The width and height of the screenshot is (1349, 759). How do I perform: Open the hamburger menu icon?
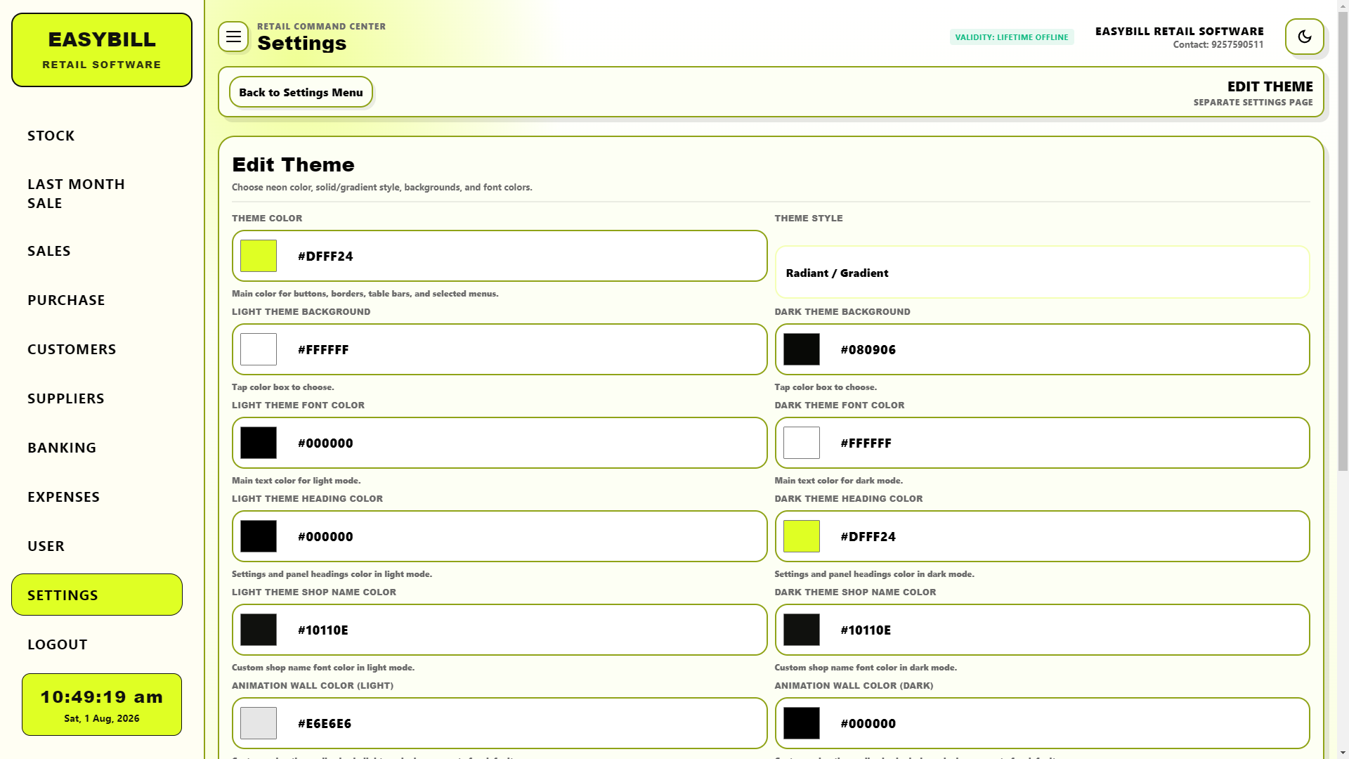(x=233, y=37)
